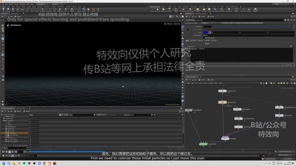Click the Windows Start button
Viewport: 296px width, 166px height.
[x=4, y=163]
